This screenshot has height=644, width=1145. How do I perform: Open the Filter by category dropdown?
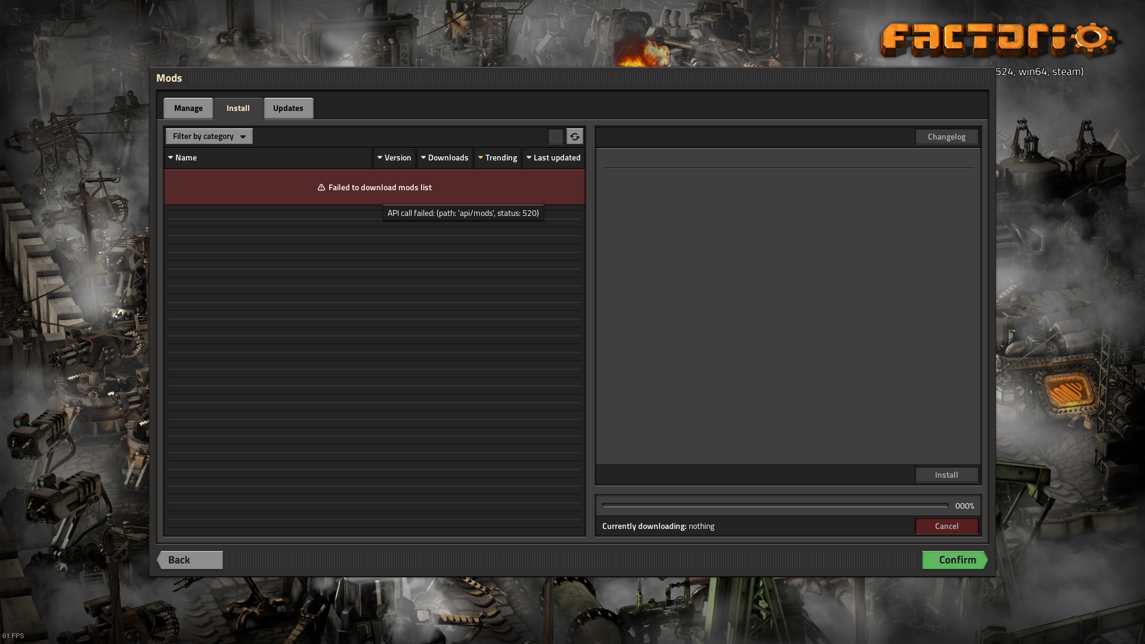[209, 136]
